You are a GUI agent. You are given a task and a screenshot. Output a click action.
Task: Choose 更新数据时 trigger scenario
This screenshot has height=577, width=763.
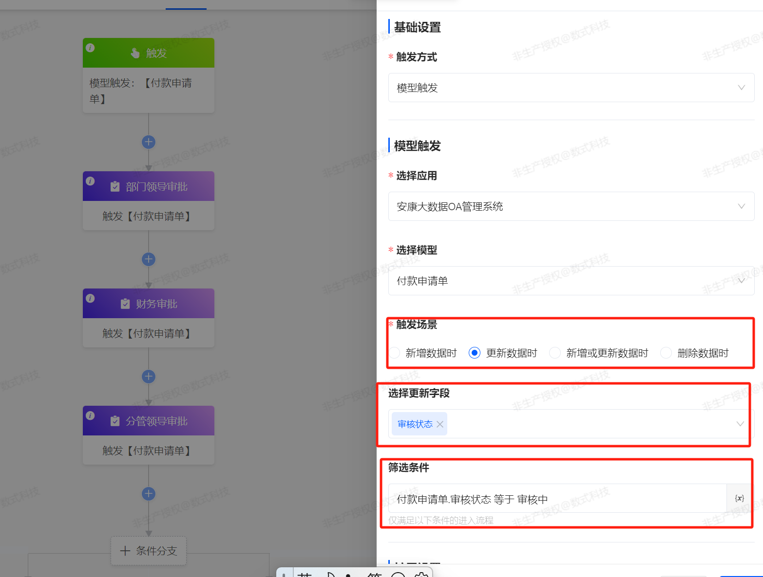click(x=503, y=353)
